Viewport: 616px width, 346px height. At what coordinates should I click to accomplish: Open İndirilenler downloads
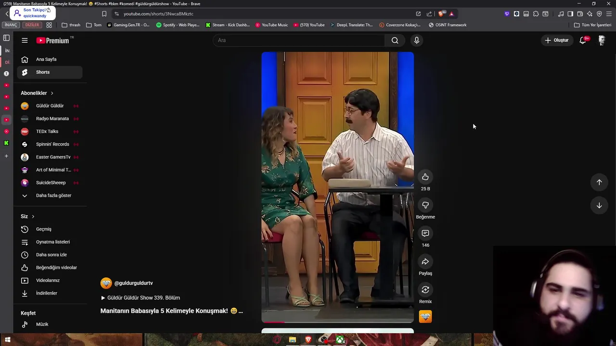[x=50, y=293]
